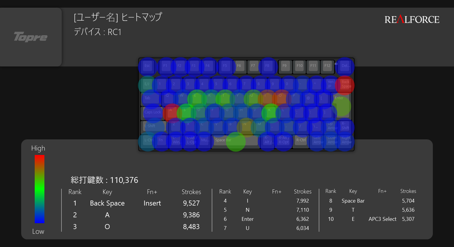This screenshot has width=454, height=247.
Task: Select the F9 key on the heatmap
Action: pyautogui.click(x=285, y=66)
